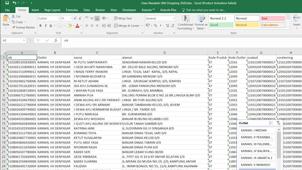This screenshot has width=302, height=170.
Task: Open the Merge & Center dropdown arrow
Action: point(142,26)
